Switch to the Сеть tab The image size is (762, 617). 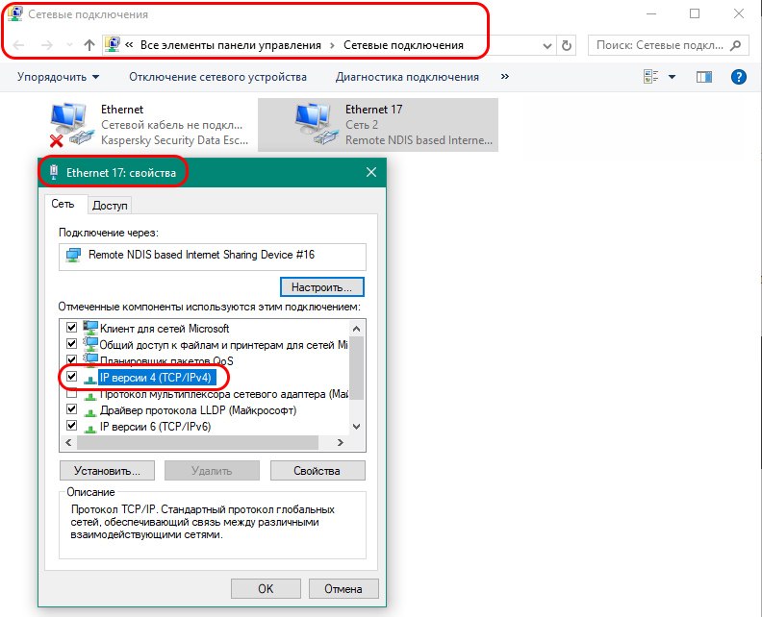[x=63, y=204]
